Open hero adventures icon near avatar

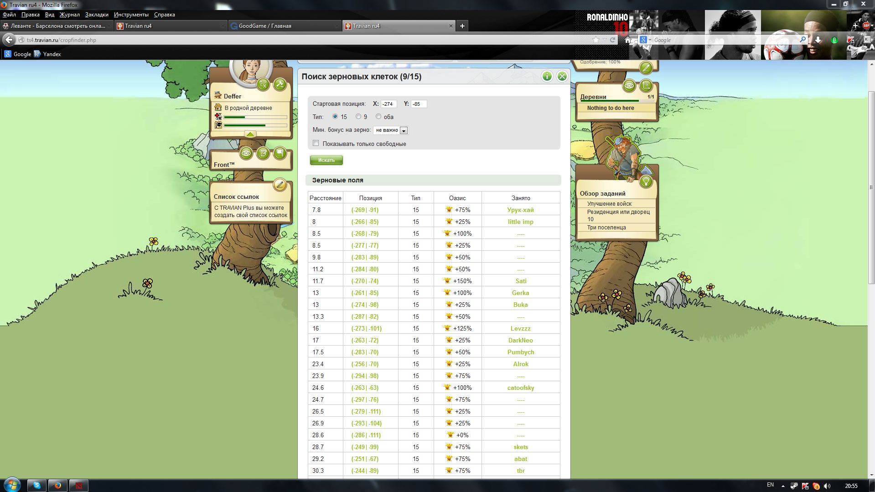pos(263,84)
